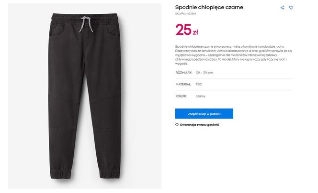The height and width of the screenshot is (193, 318).
Task: Click the 'zł' currency label
Action: tap(195, 32)
